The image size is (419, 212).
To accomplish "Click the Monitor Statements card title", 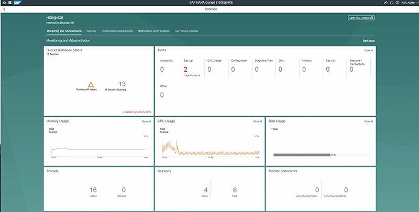I will (283, 171).
